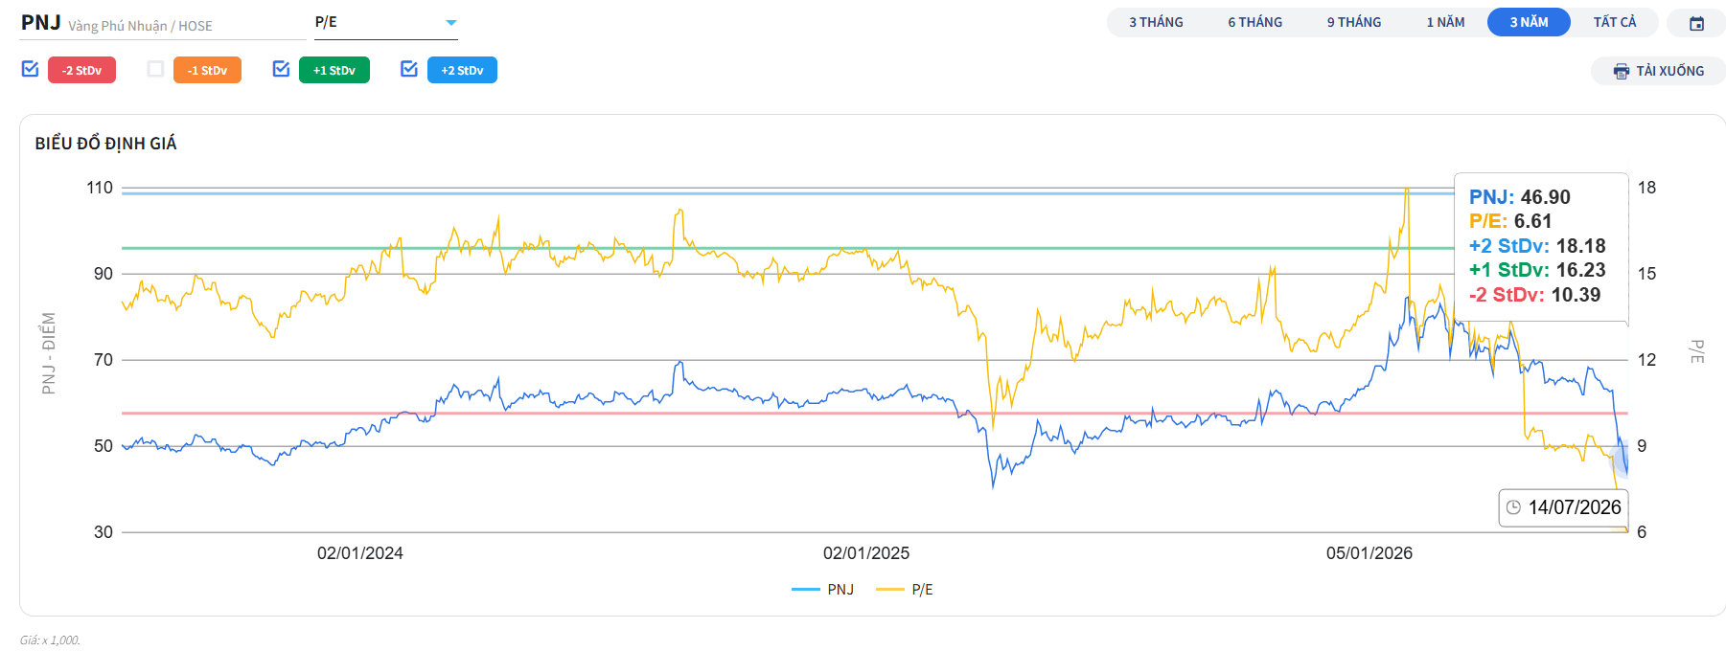The height and width of the screenshot is (651, 1726).
Task: Choose the 1 NĂM period tab
Action: [1445, 22]
